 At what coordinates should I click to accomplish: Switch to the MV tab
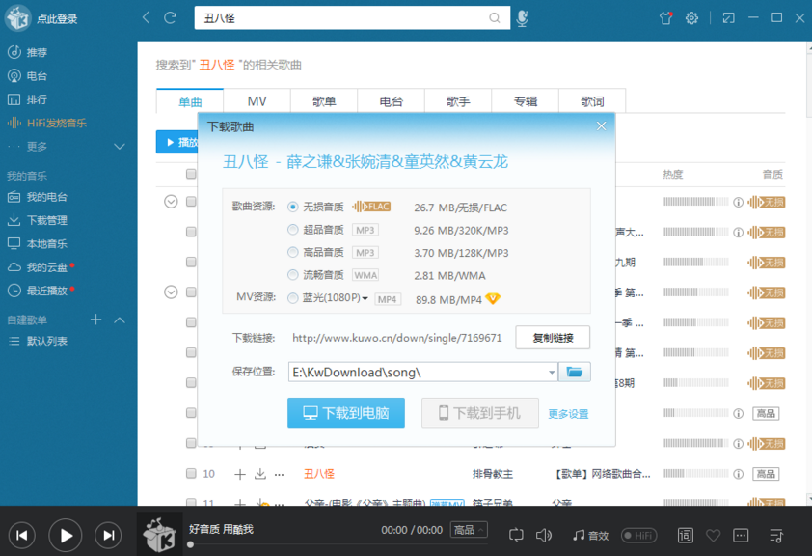pyautogui.click(x=257, y=101)
